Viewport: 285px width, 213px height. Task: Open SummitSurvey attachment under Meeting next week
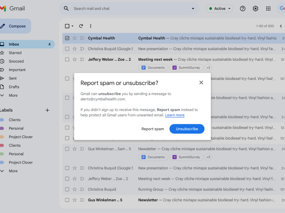pyautogui.click(x=186, y=67)
